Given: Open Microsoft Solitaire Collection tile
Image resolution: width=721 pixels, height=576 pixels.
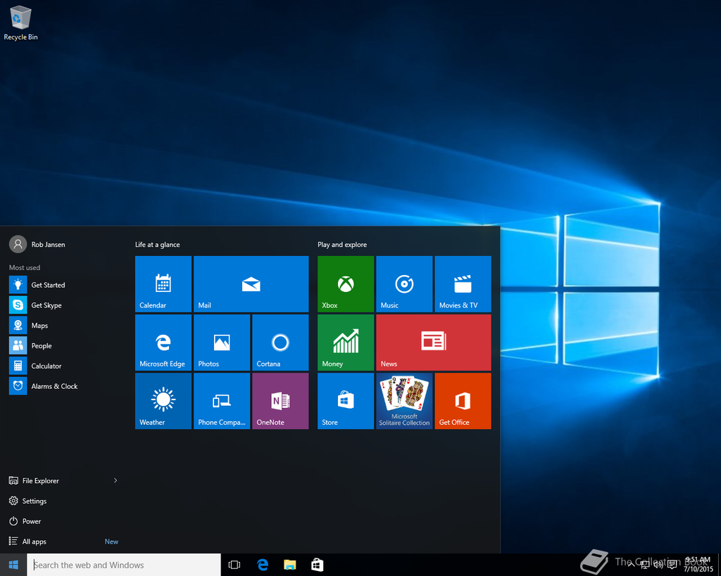Looking at the screenshot, I should pos(403,401).
